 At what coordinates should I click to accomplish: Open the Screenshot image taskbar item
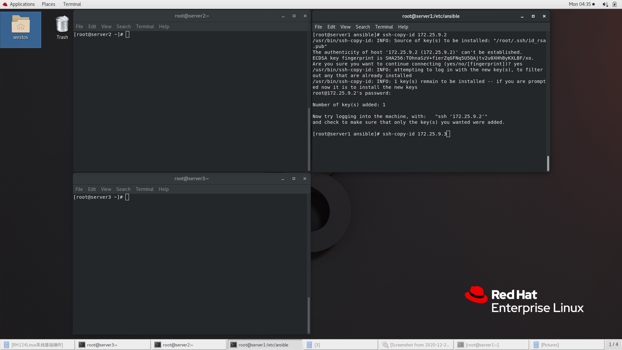416,345
